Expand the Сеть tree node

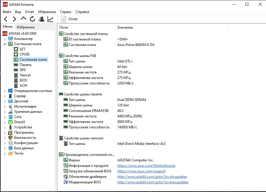5,117
